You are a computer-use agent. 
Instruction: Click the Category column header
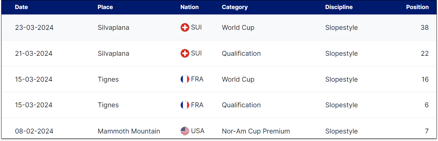[235, 7]
